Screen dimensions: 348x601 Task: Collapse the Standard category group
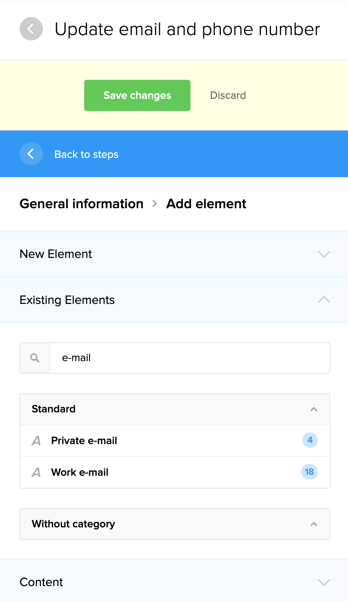point(314,409)
